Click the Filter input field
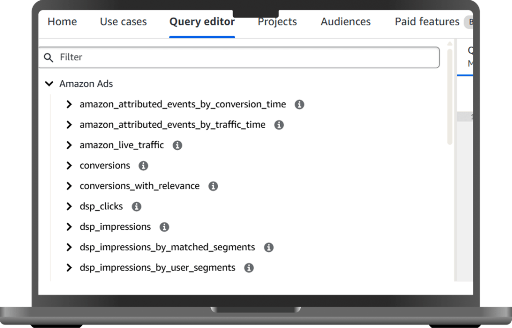Image resolution: width=512 pixels, height=328 pixels. point(239,58)
